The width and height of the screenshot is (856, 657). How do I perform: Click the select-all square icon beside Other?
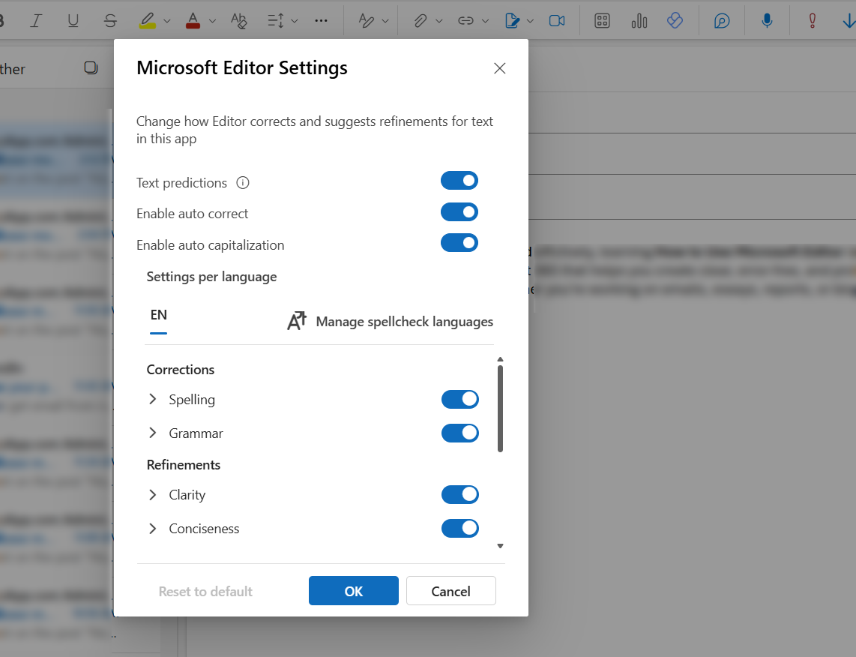[x=91, y=67]
